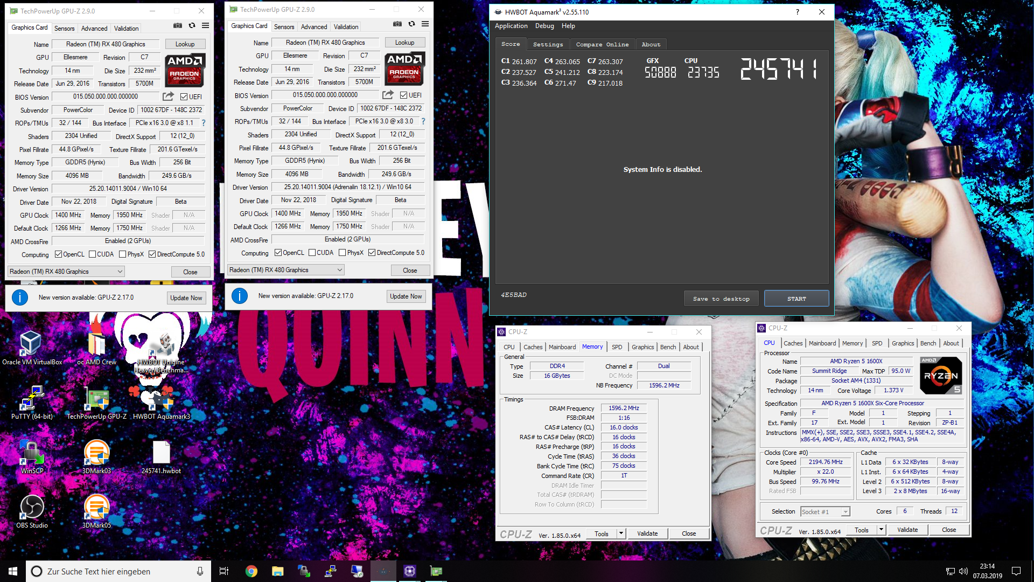The height and width of the screenshot is (582, 1034).
Task: Open Debug menu in HWBOT Aquamark
Action: (544, 26)
